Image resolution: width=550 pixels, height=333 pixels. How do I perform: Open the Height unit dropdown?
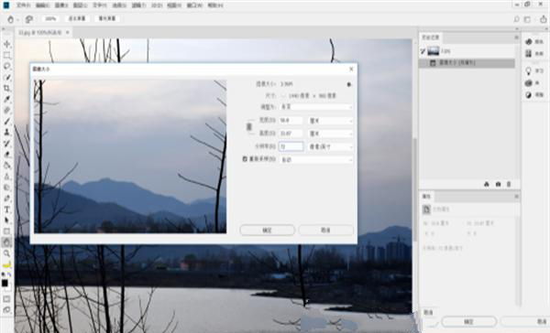pyautogui.click(x=330, y=134)
